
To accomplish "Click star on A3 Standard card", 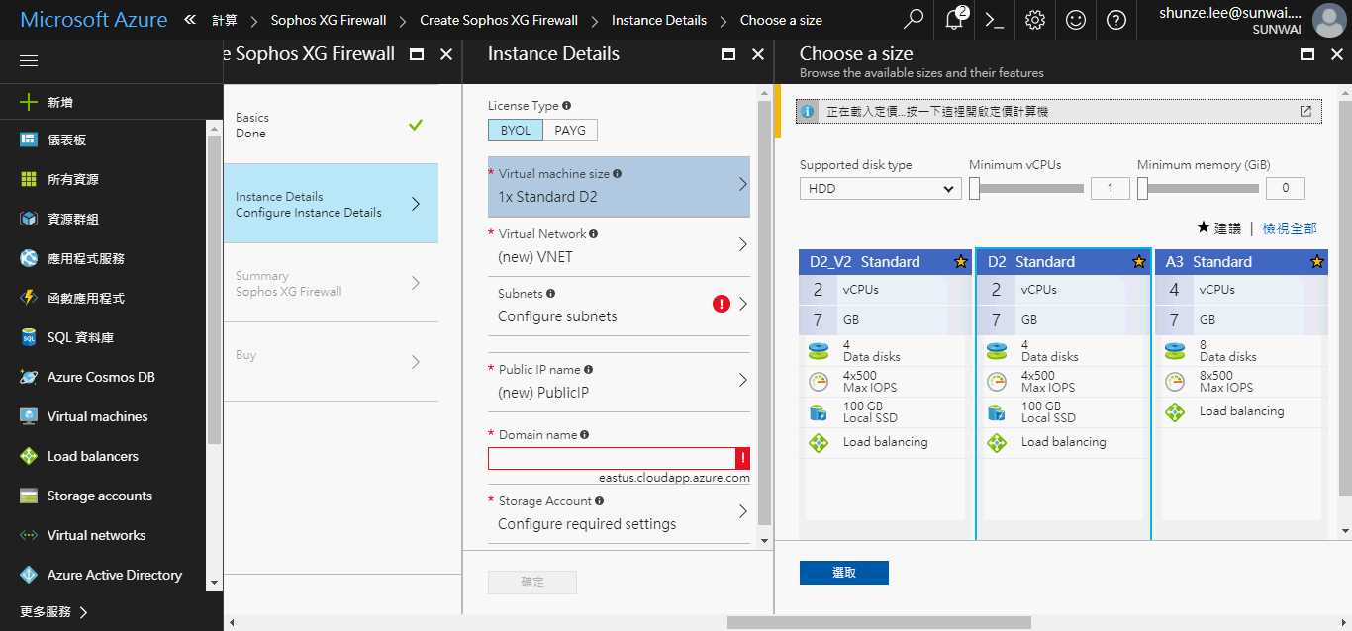I will coord(1316,262).
